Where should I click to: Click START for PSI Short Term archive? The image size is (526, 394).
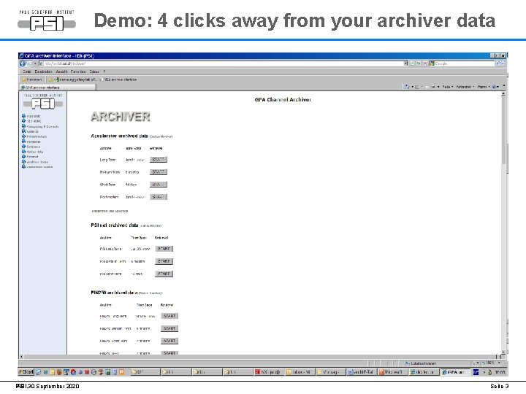point(164,274)
